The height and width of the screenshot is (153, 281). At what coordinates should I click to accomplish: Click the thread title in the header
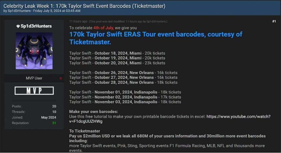[x=84, y=6]
